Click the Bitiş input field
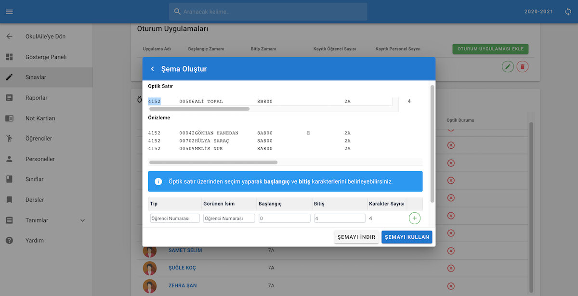This screenshot has height=296, width=578. (339, 218)
